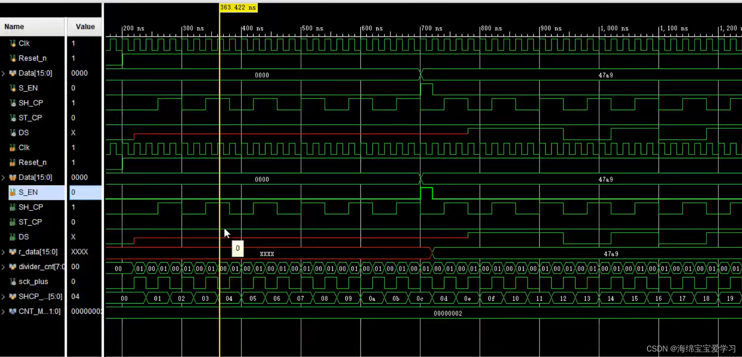Click the icon of the highlighted S_EN row
Viewport: 742px width, 357px height.
(13, 192)
